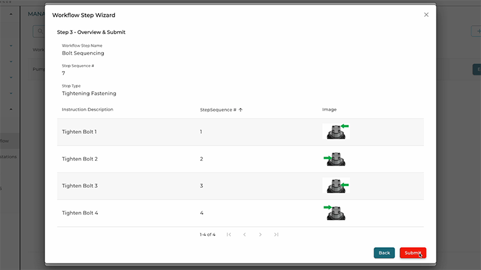
Task: Sort by StepSequence # arrow icon
Action: click(x=240, y=110)
